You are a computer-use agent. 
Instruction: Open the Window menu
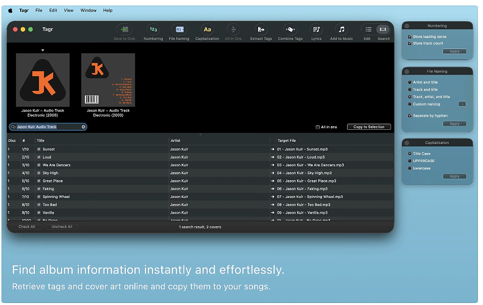click(x=88, y=11)
